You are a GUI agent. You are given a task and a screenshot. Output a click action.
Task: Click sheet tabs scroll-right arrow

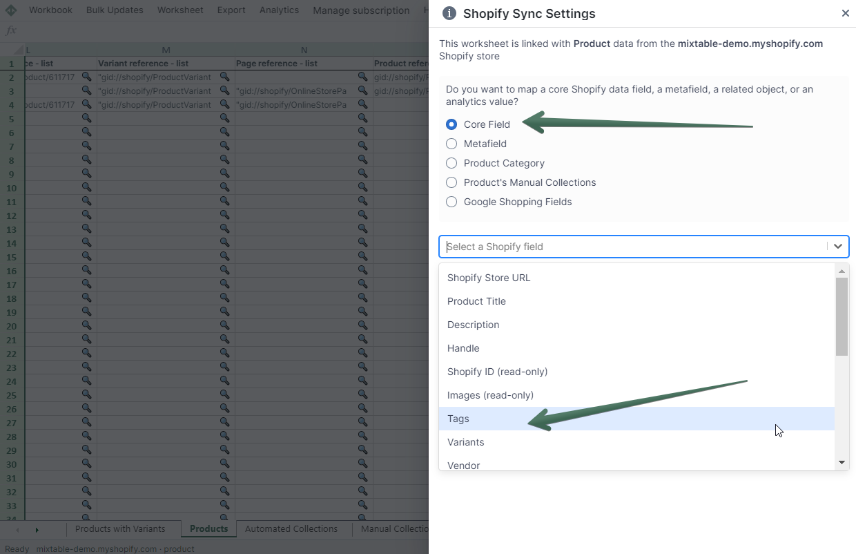(x=37, y=530)
